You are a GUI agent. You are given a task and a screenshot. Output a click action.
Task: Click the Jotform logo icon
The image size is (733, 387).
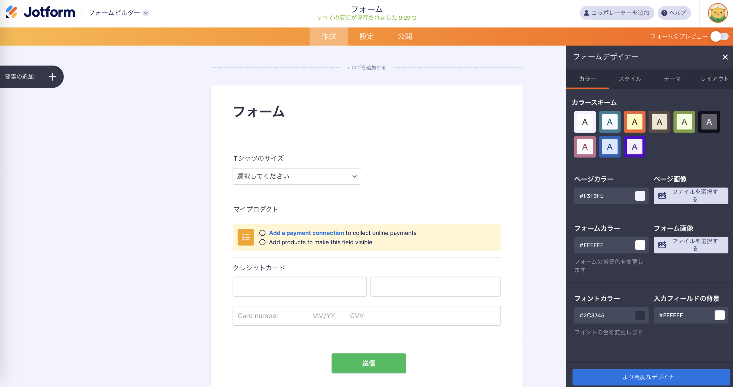[x=12, y=12]
